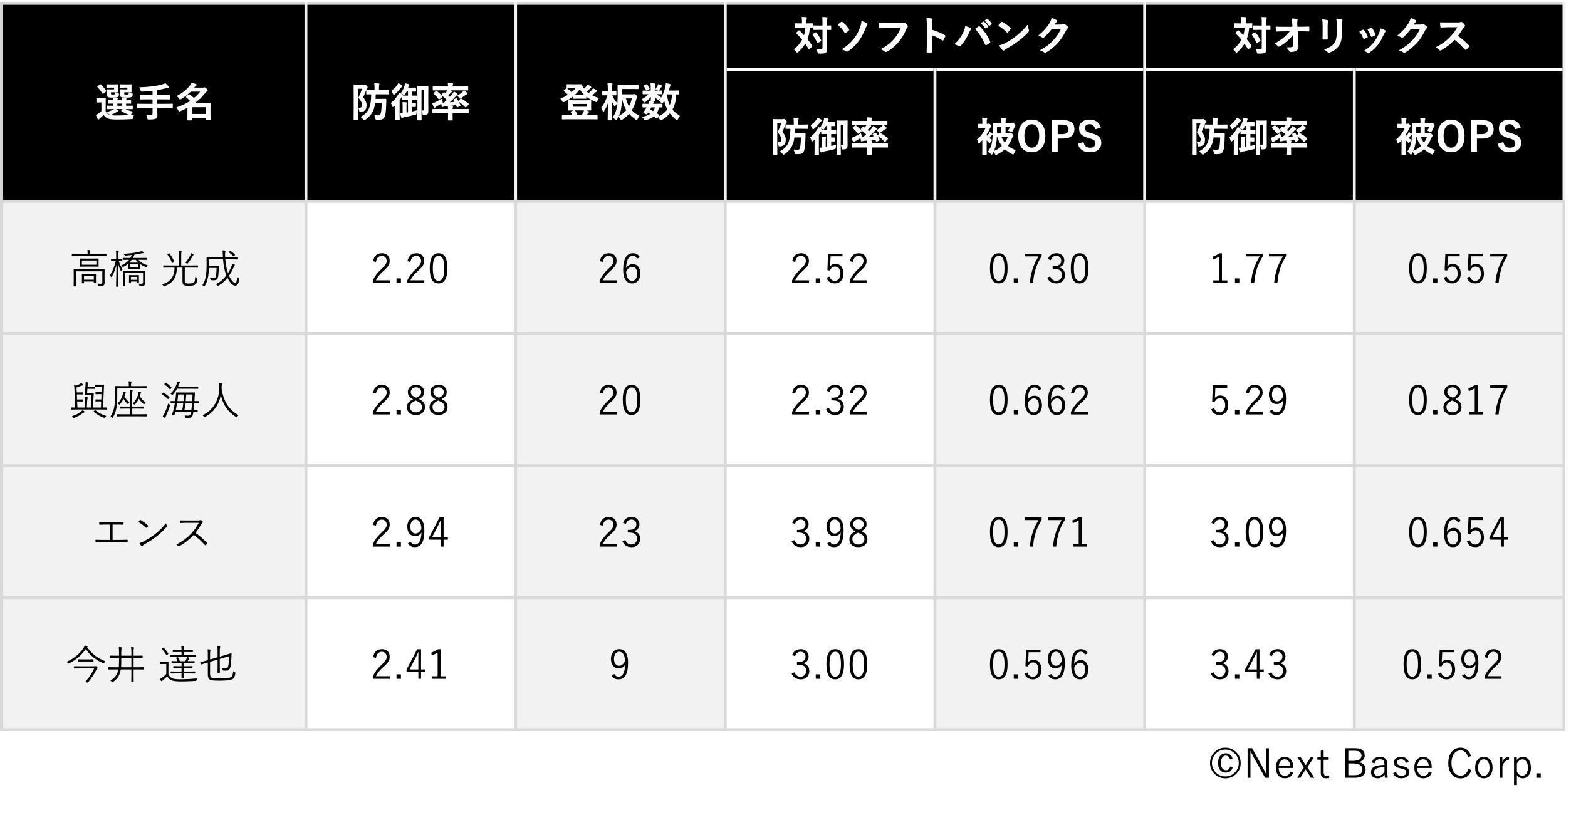
Task: Click the 26 appearances cell
Action: click(x=620, y=268)
